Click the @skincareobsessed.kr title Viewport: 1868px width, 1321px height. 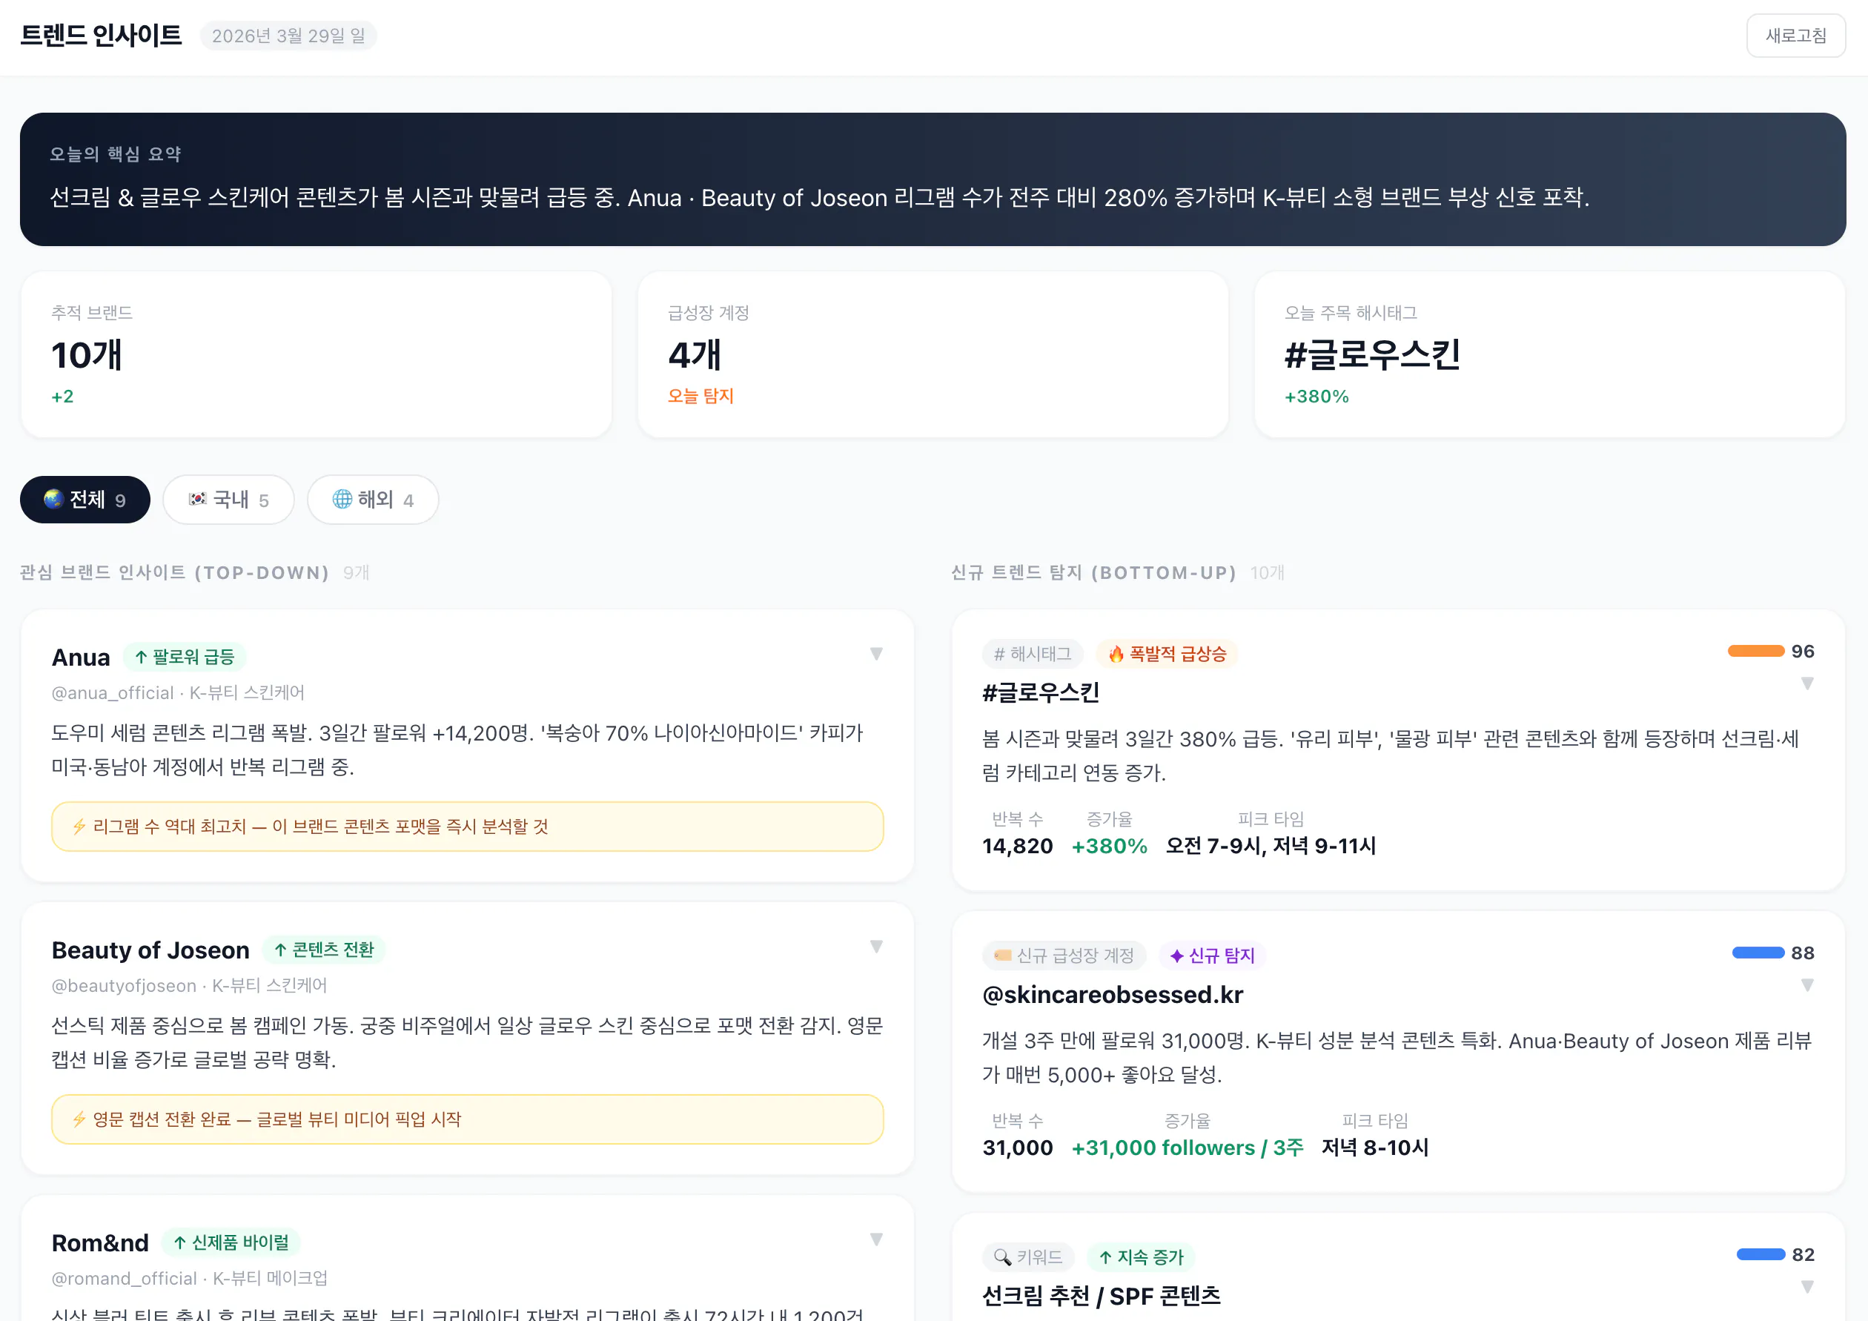[1113, 995]
